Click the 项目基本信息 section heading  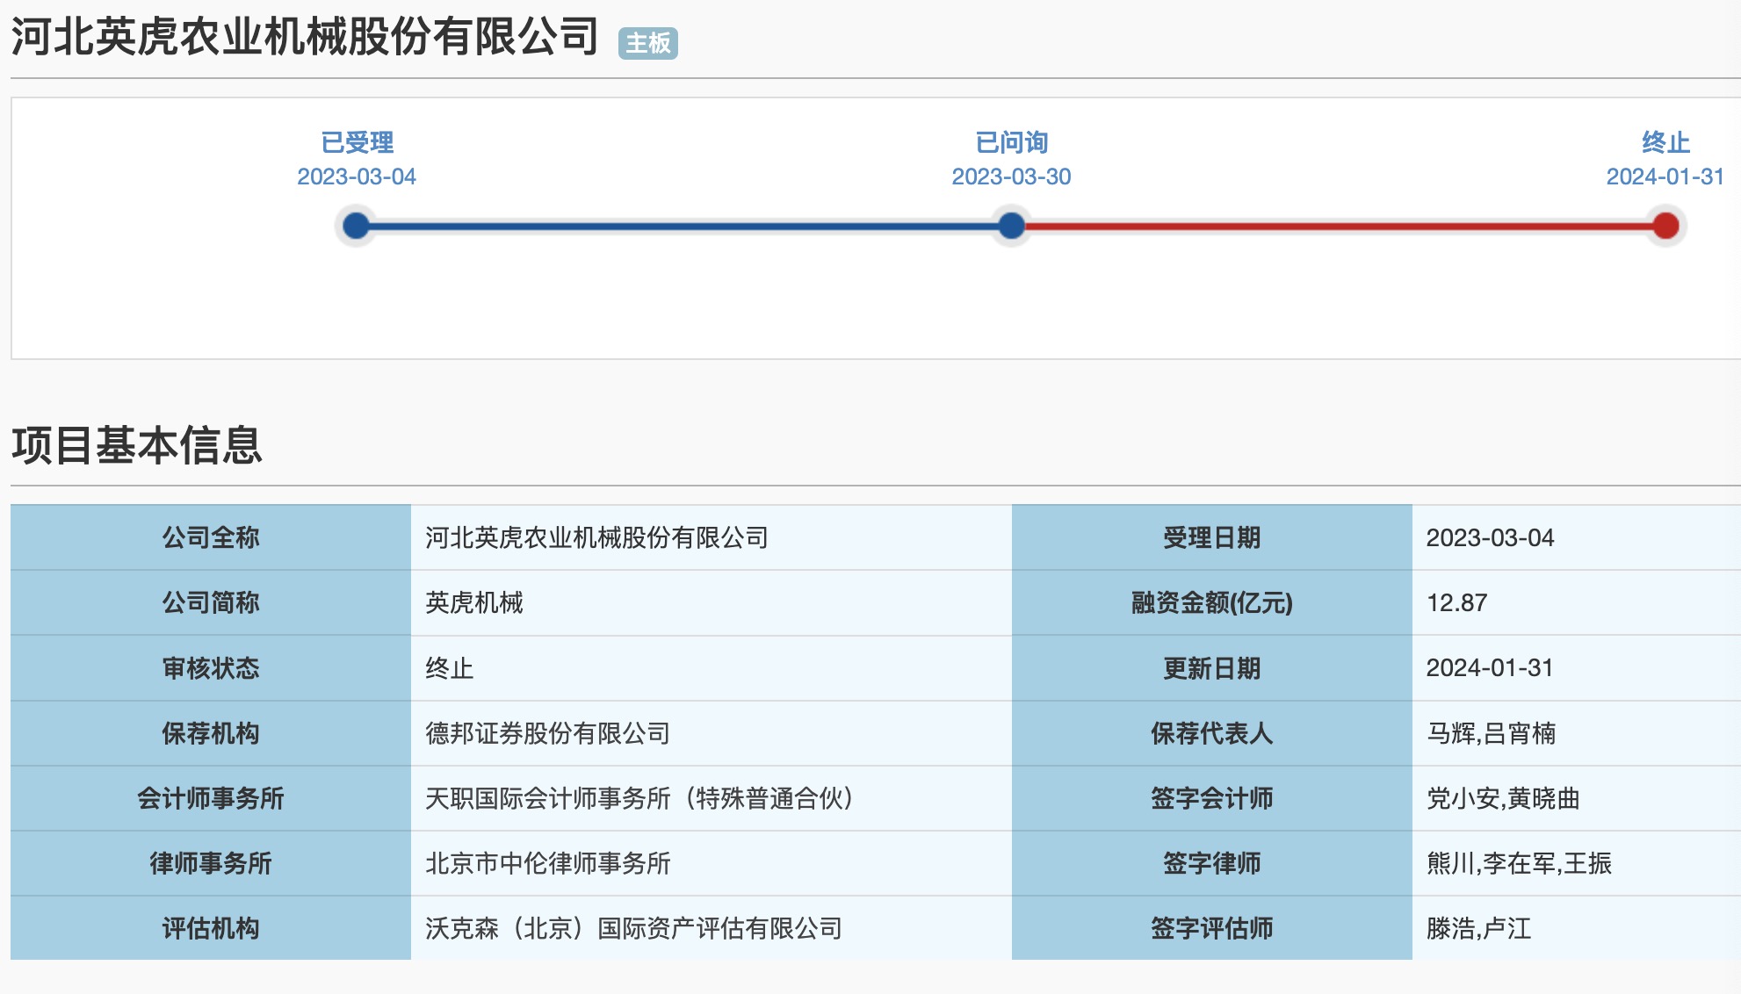[x=137, y=445]
